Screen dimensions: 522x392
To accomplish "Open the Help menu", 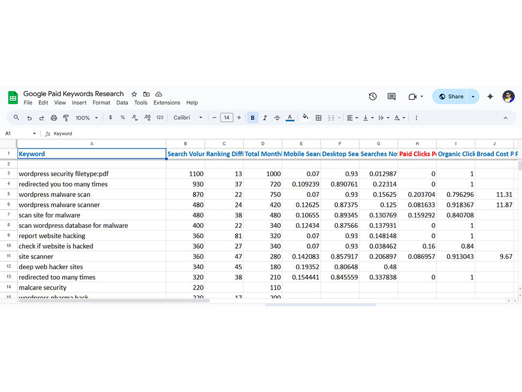I will pos(192,102).
